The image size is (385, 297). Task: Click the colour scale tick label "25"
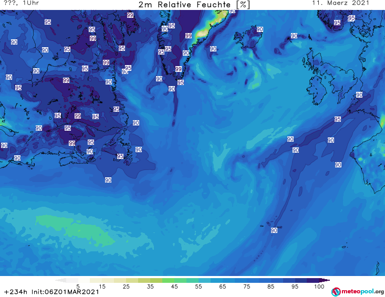[126, 287]
